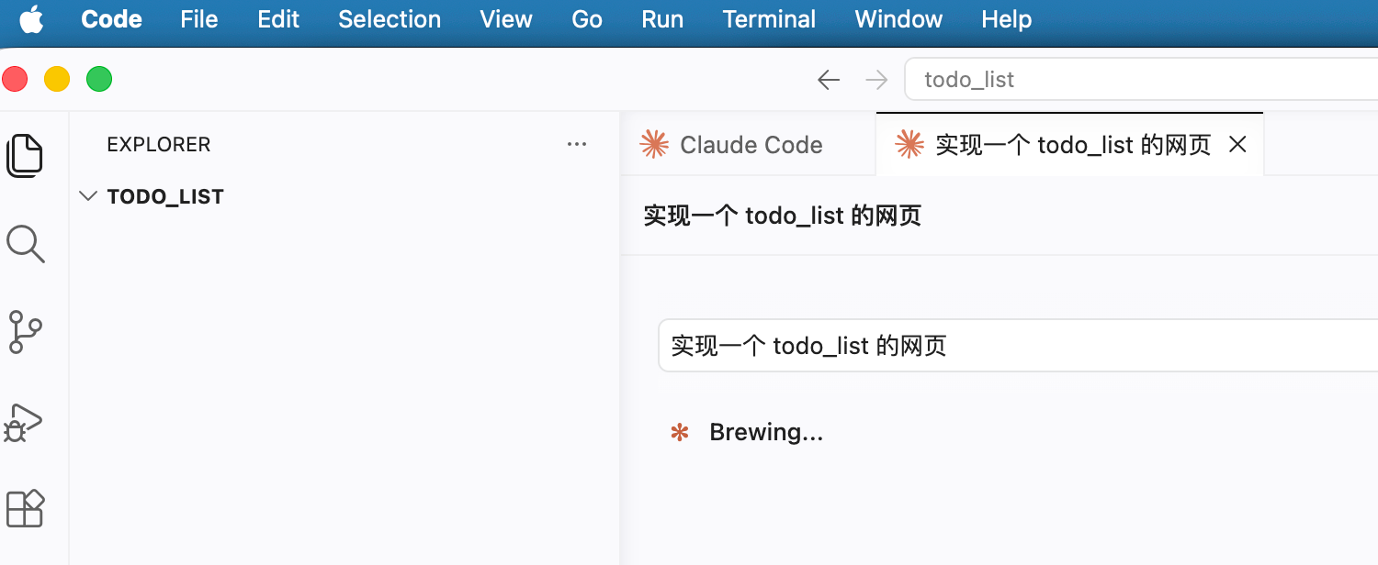
Task: Click the yellow minimize window button
Action: [57, 79]
